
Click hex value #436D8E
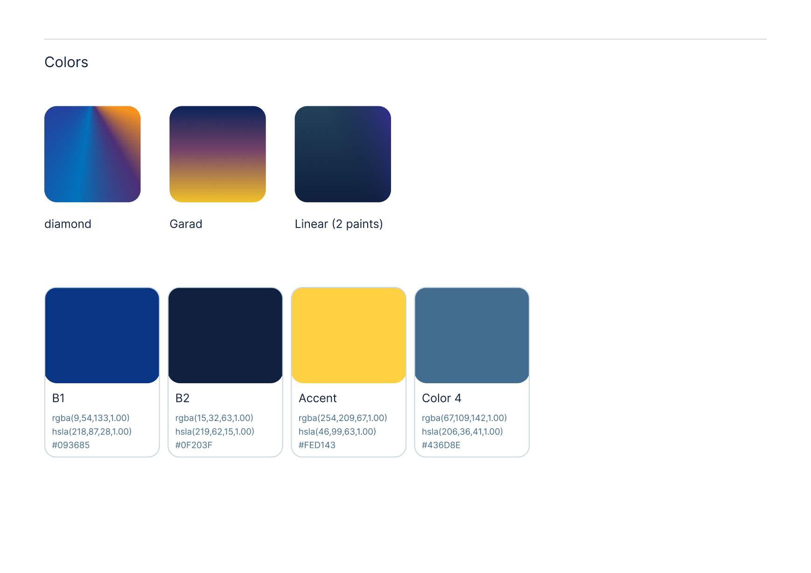pos(441,445)
